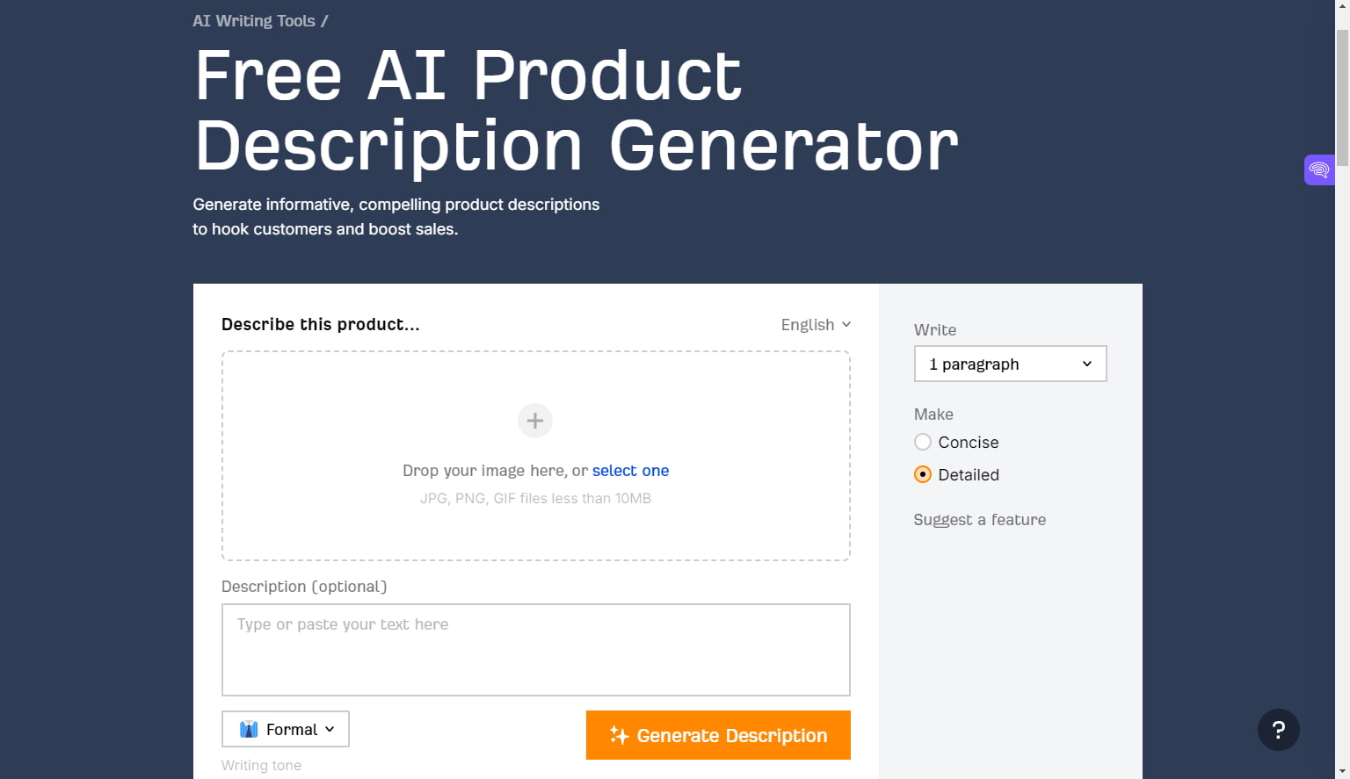This screenshot has width=1350, height=779.
Task: Click the AI Writing Tools breadcrumb
Action: click(x=253, y=20)
